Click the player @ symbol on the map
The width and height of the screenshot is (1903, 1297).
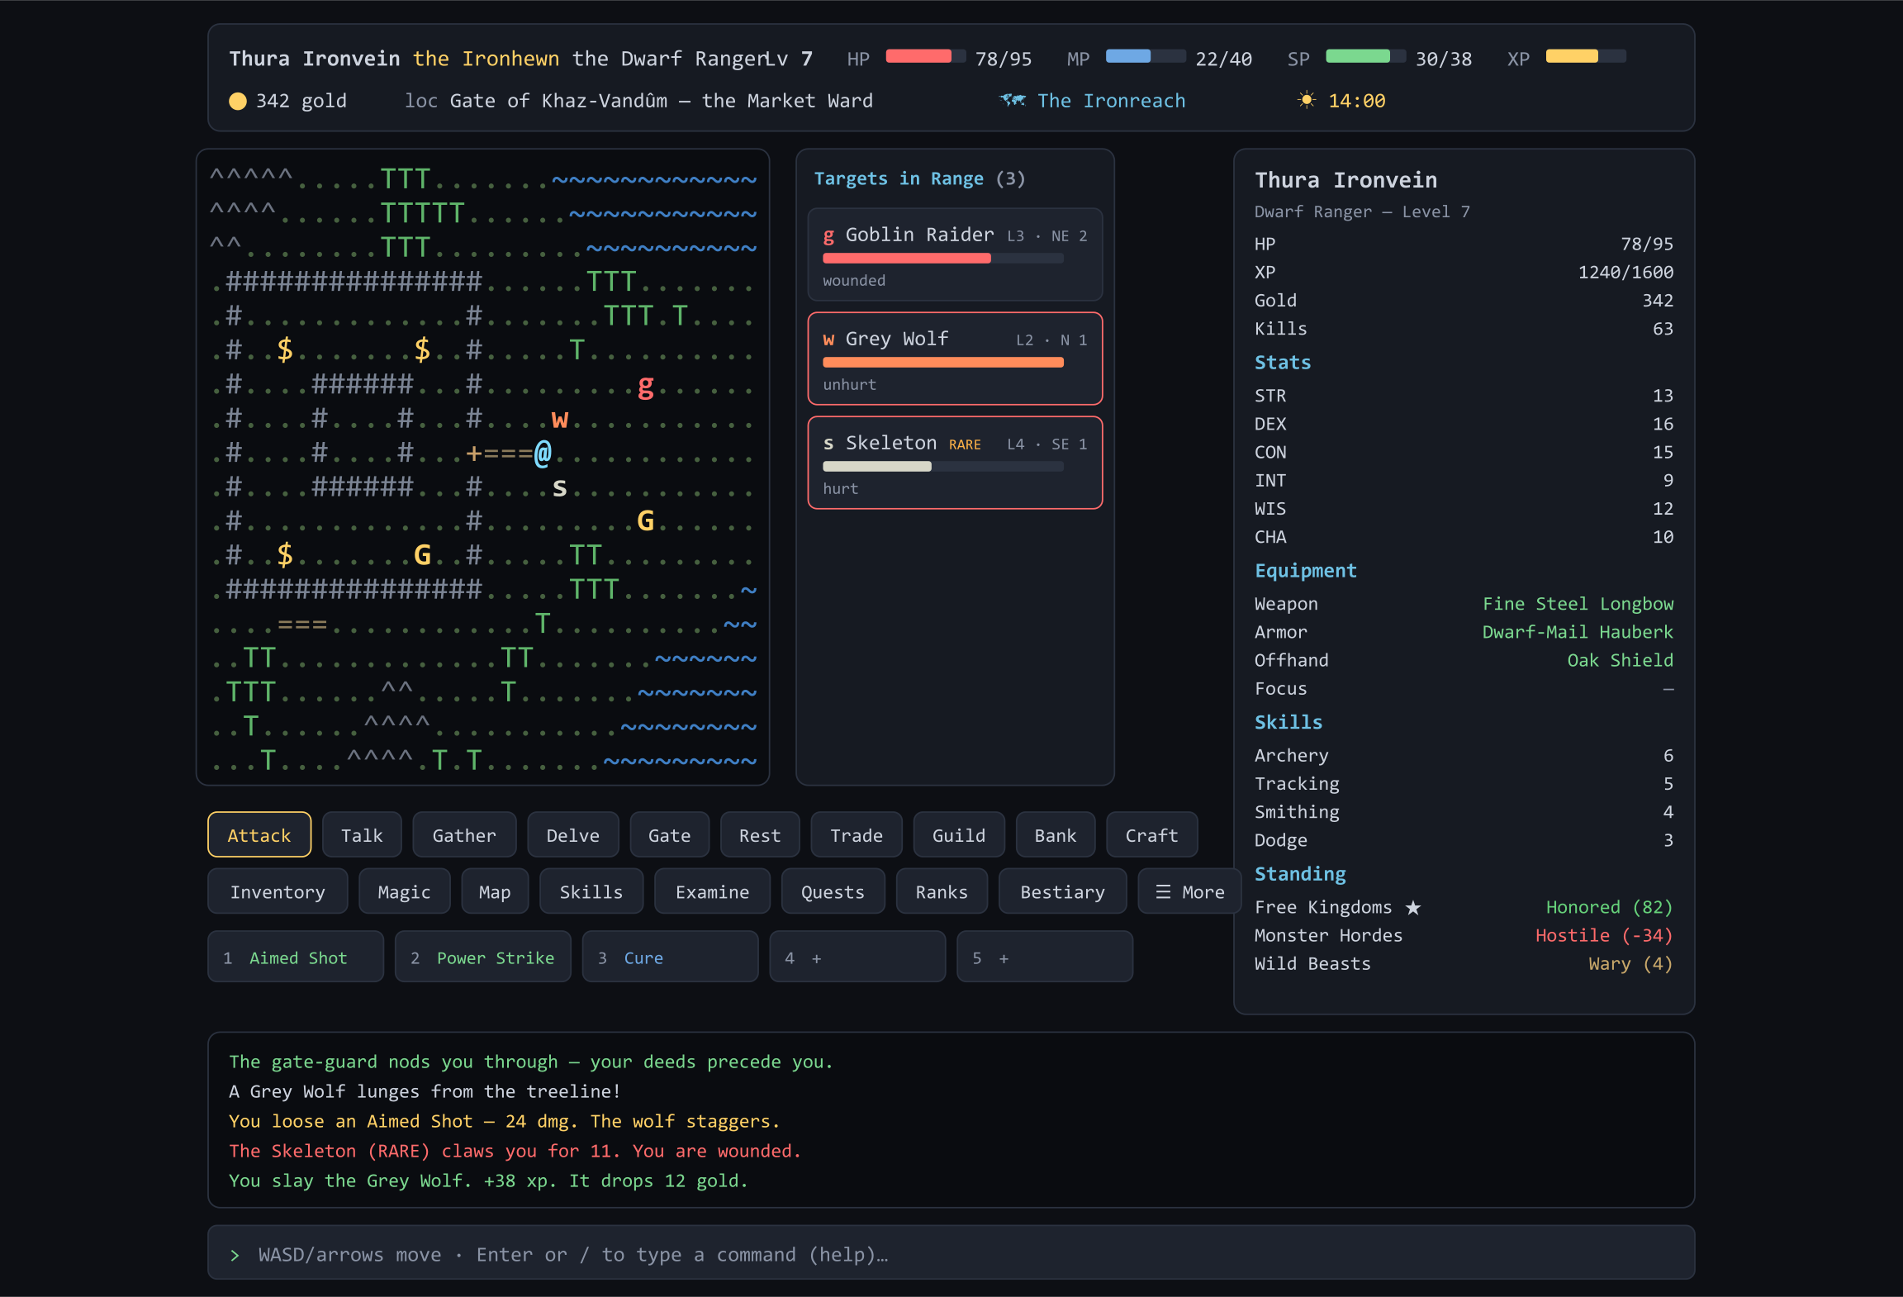click(x=543, y=454)
